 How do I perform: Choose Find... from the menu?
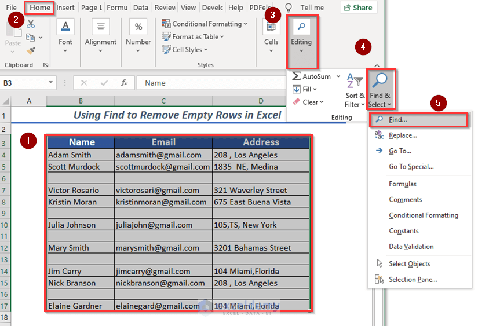(x=398, y=120)
